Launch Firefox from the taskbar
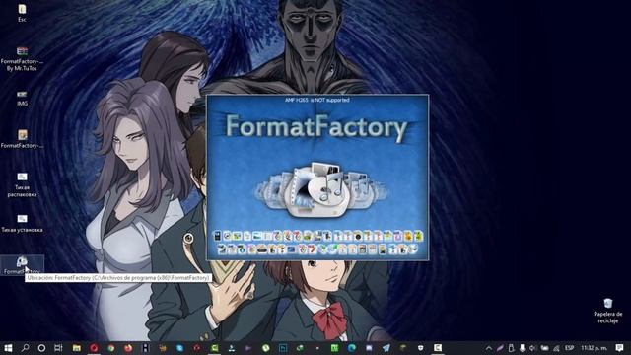Viewport: 631px width, 355px height. point(128,348)
